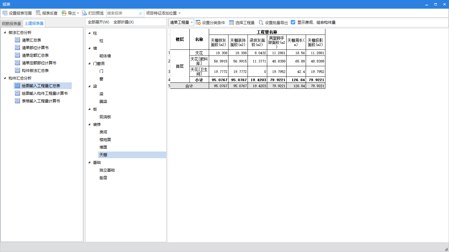Click the 设置批量导出 icon

click(x=261, y=23)
